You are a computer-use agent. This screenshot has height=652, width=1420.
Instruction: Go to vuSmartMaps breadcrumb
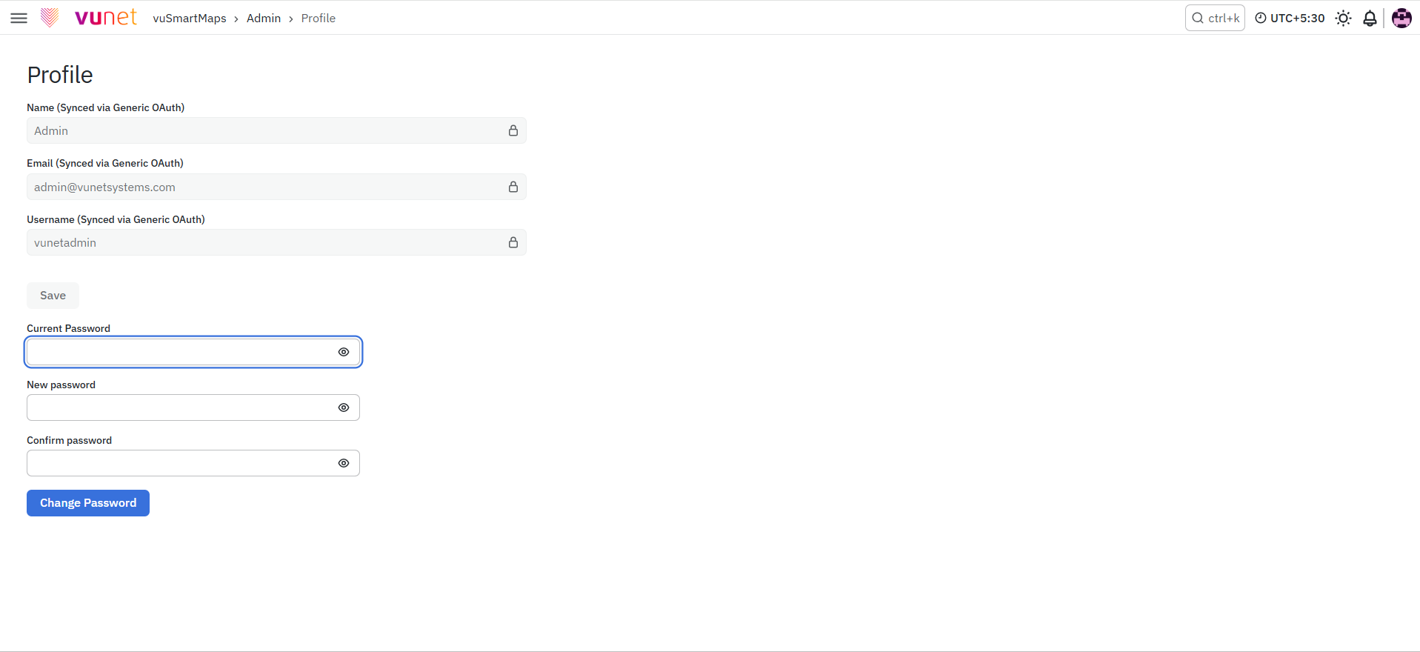point(190,18)
